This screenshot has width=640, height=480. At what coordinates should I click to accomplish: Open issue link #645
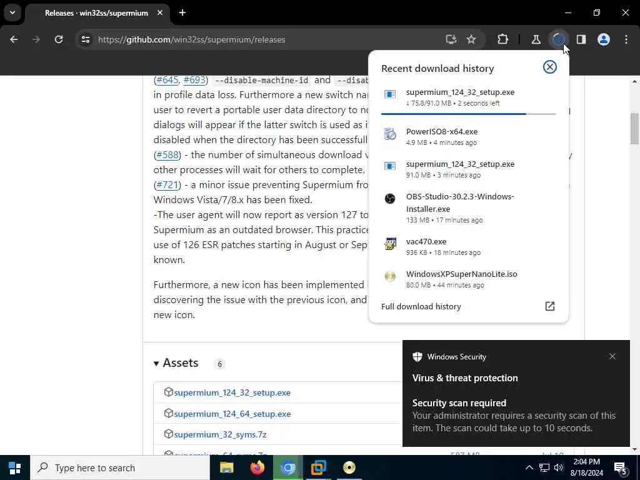click(x=167, y=80)
